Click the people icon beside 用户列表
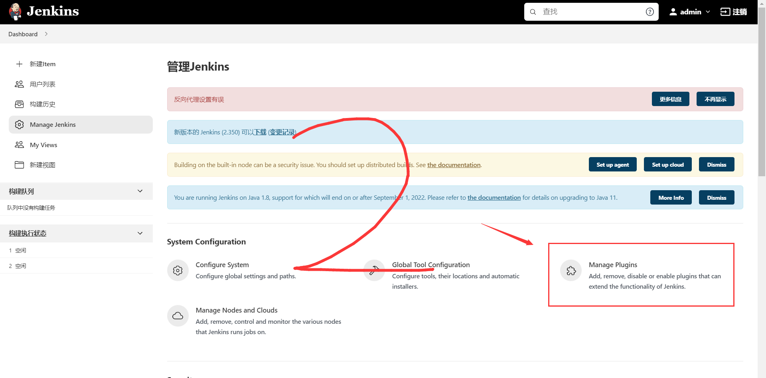The height and width of the screenshot is (378, 766). 19,84
